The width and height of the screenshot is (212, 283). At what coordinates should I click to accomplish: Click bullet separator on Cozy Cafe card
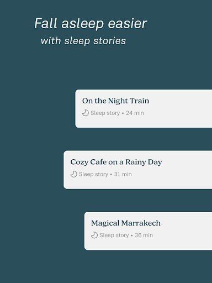pos(111,175)
